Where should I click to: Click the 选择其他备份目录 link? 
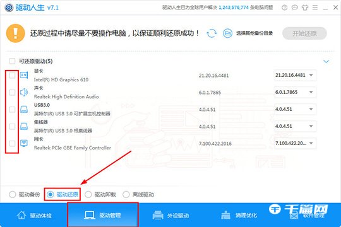coord(254,33)
